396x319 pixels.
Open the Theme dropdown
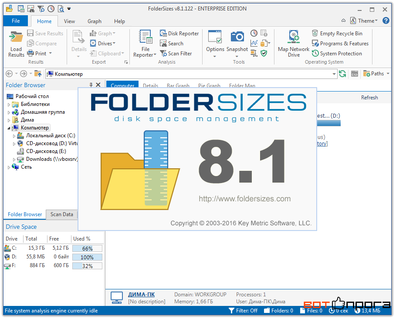(x=364, y=21)
